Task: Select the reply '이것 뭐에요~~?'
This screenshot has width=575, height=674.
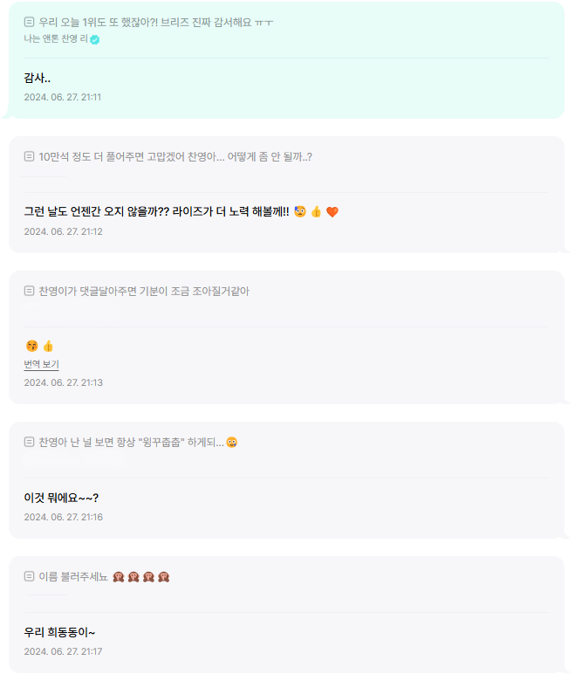Action: [x=61, y=499]
